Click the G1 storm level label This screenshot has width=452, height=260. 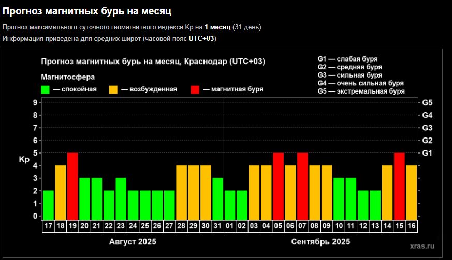[x=427, y=153]
